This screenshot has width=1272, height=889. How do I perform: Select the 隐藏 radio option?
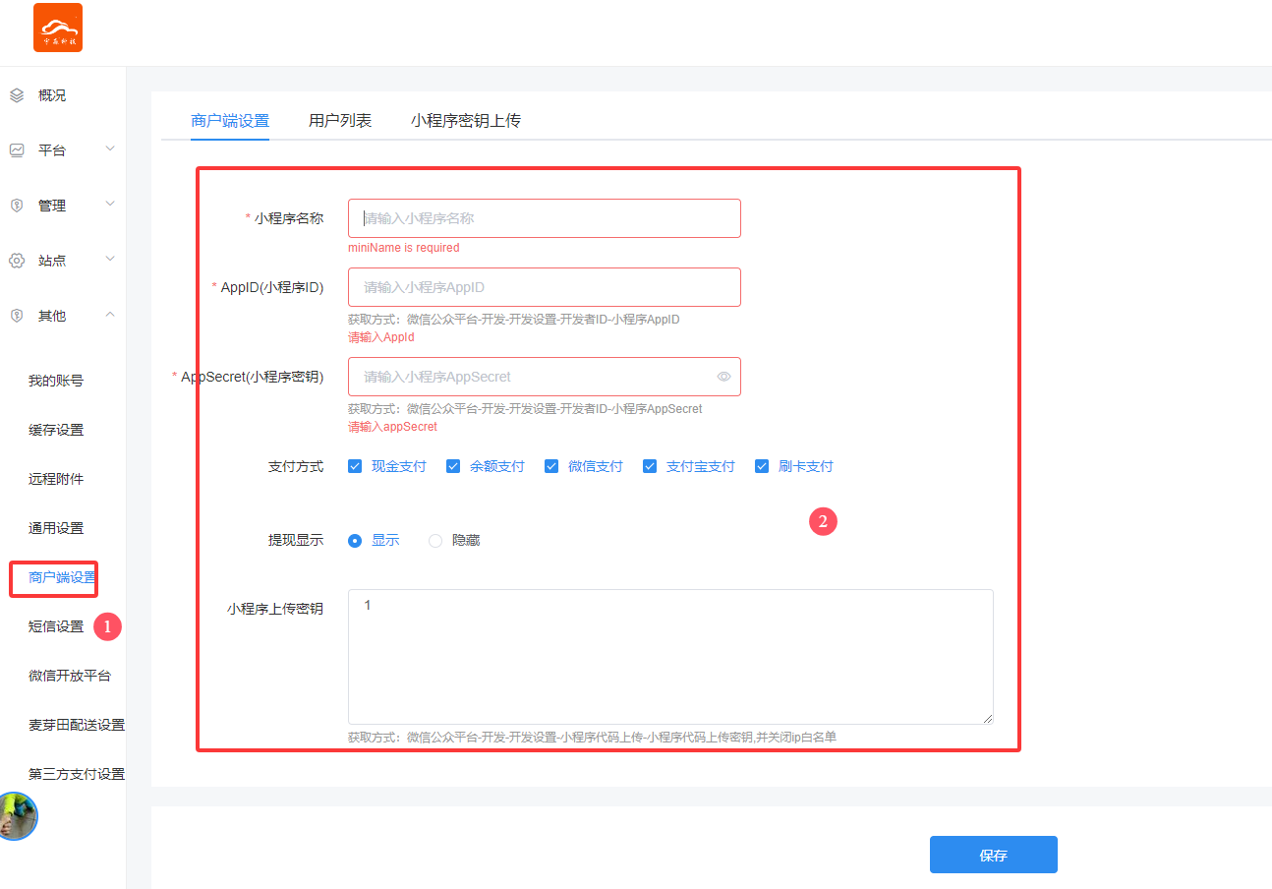[x=435, y=540]
